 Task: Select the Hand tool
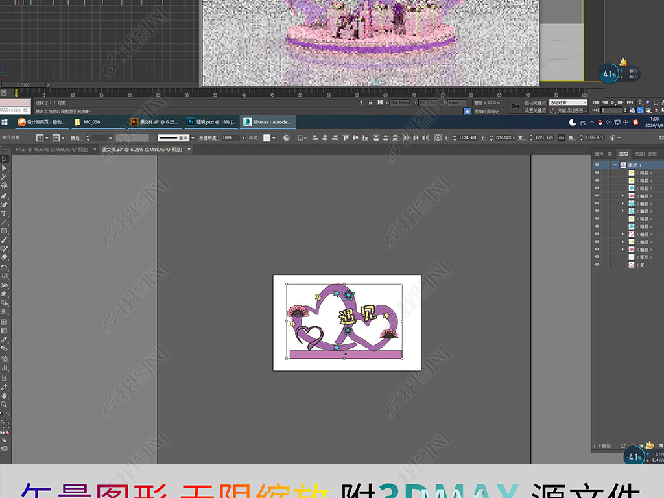click(x=5, y=396)
